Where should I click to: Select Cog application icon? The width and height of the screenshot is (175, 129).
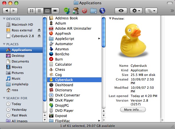click(51, 74)
